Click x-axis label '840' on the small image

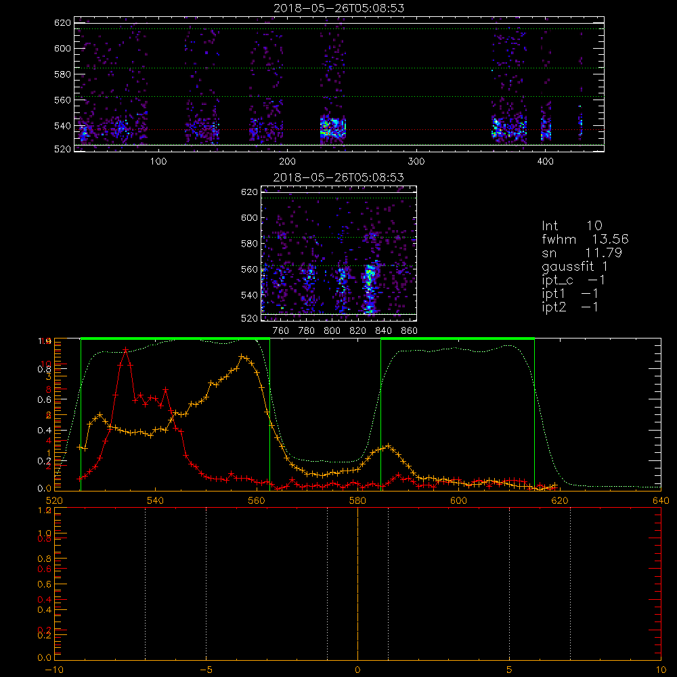click(x=384, y=331)
